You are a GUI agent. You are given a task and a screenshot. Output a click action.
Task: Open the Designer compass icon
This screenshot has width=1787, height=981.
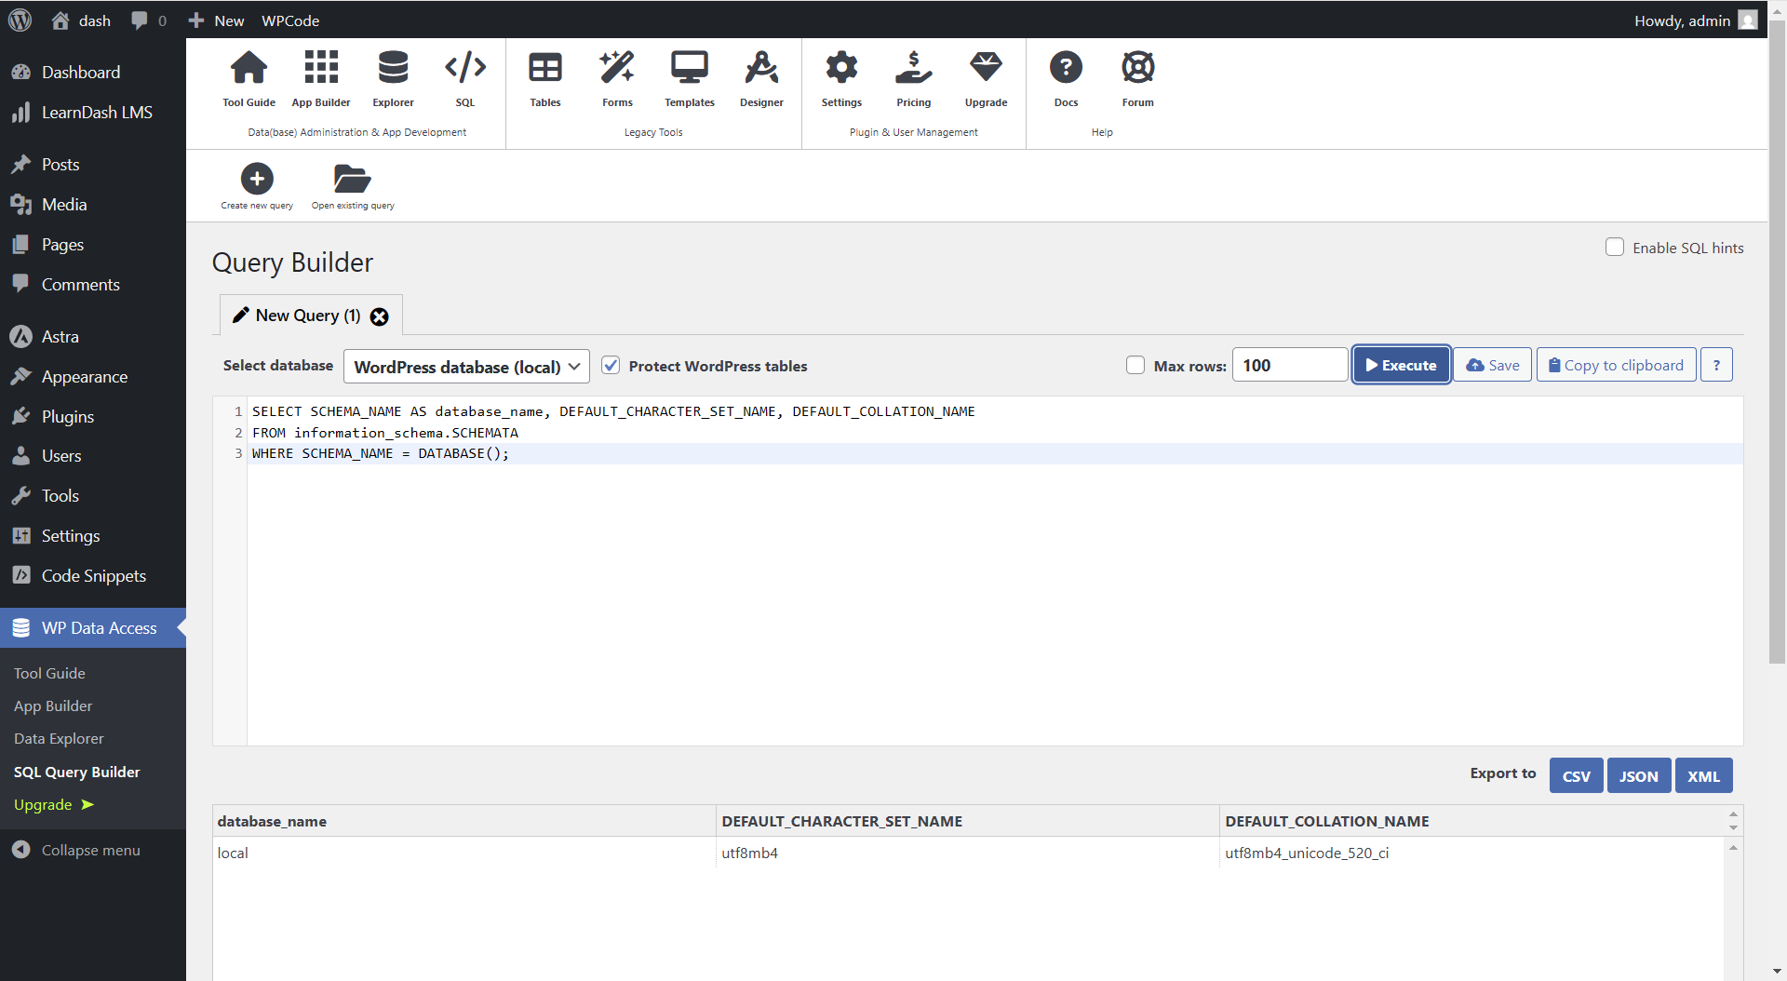[x=760, y=68]
